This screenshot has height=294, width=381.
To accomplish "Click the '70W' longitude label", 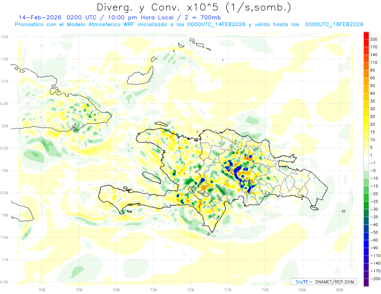I will tap(265, 290).
